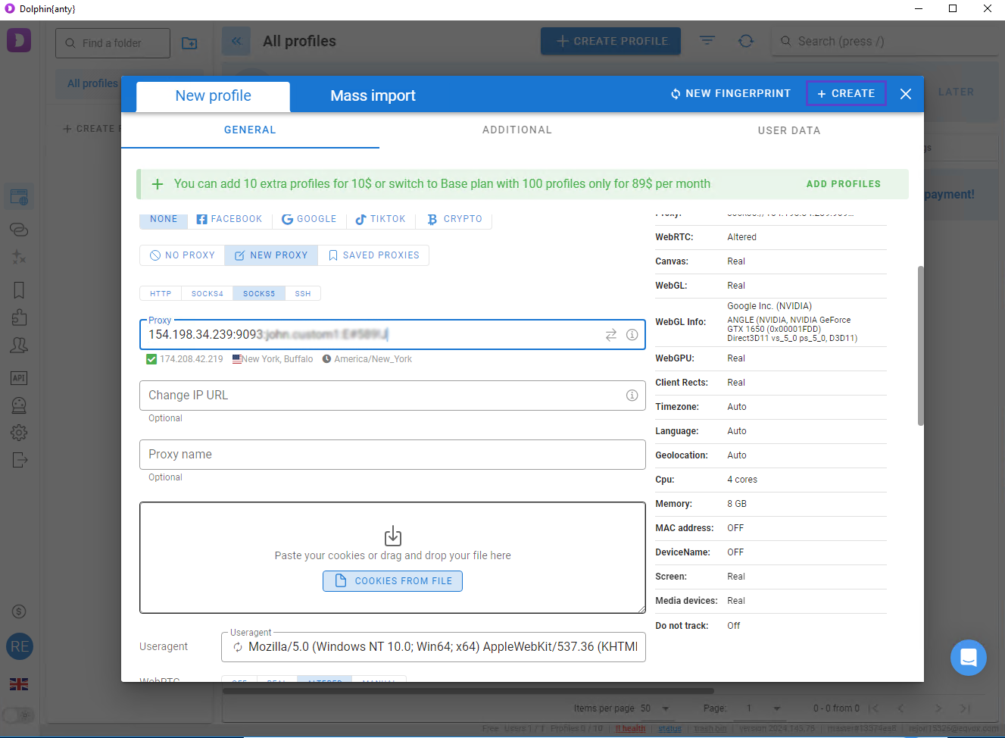Click the Add Profiles link
Image resolution: width=1005 pixels, height=738 pixels.
(x=843, y=184)
